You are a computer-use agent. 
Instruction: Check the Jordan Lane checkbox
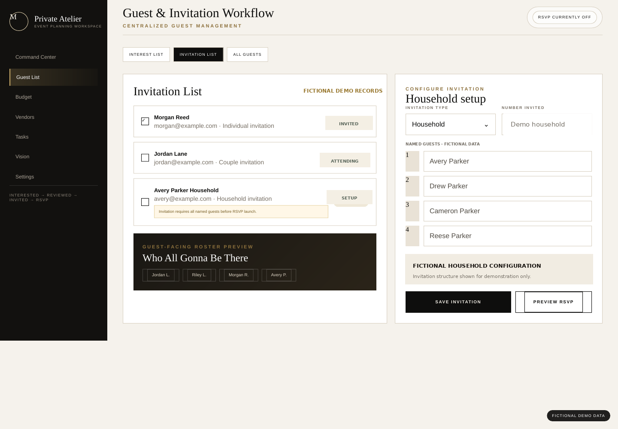[x=145, y=158]
